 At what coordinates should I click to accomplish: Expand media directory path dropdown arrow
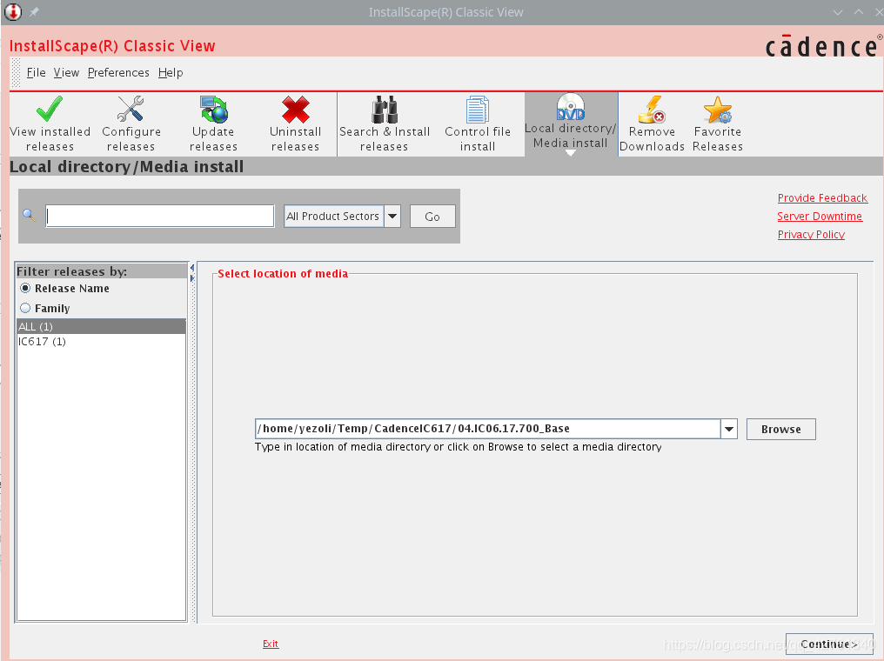click(729, 429)
